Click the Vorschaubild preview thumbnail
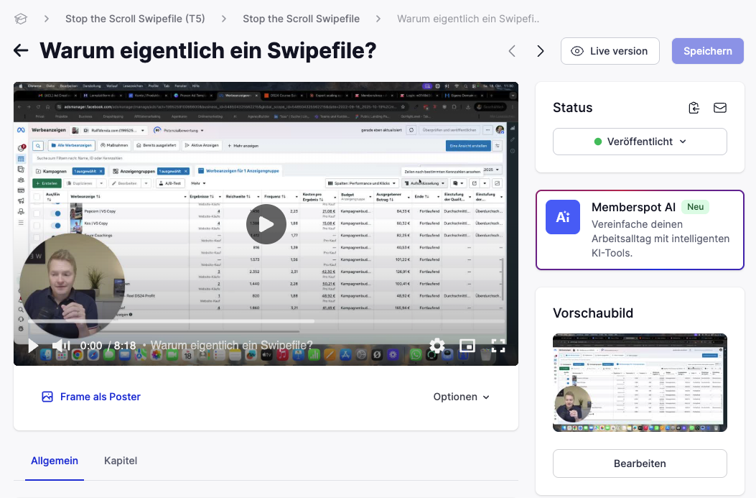Screen dimensions: 756x498 [x=639, y=382]
